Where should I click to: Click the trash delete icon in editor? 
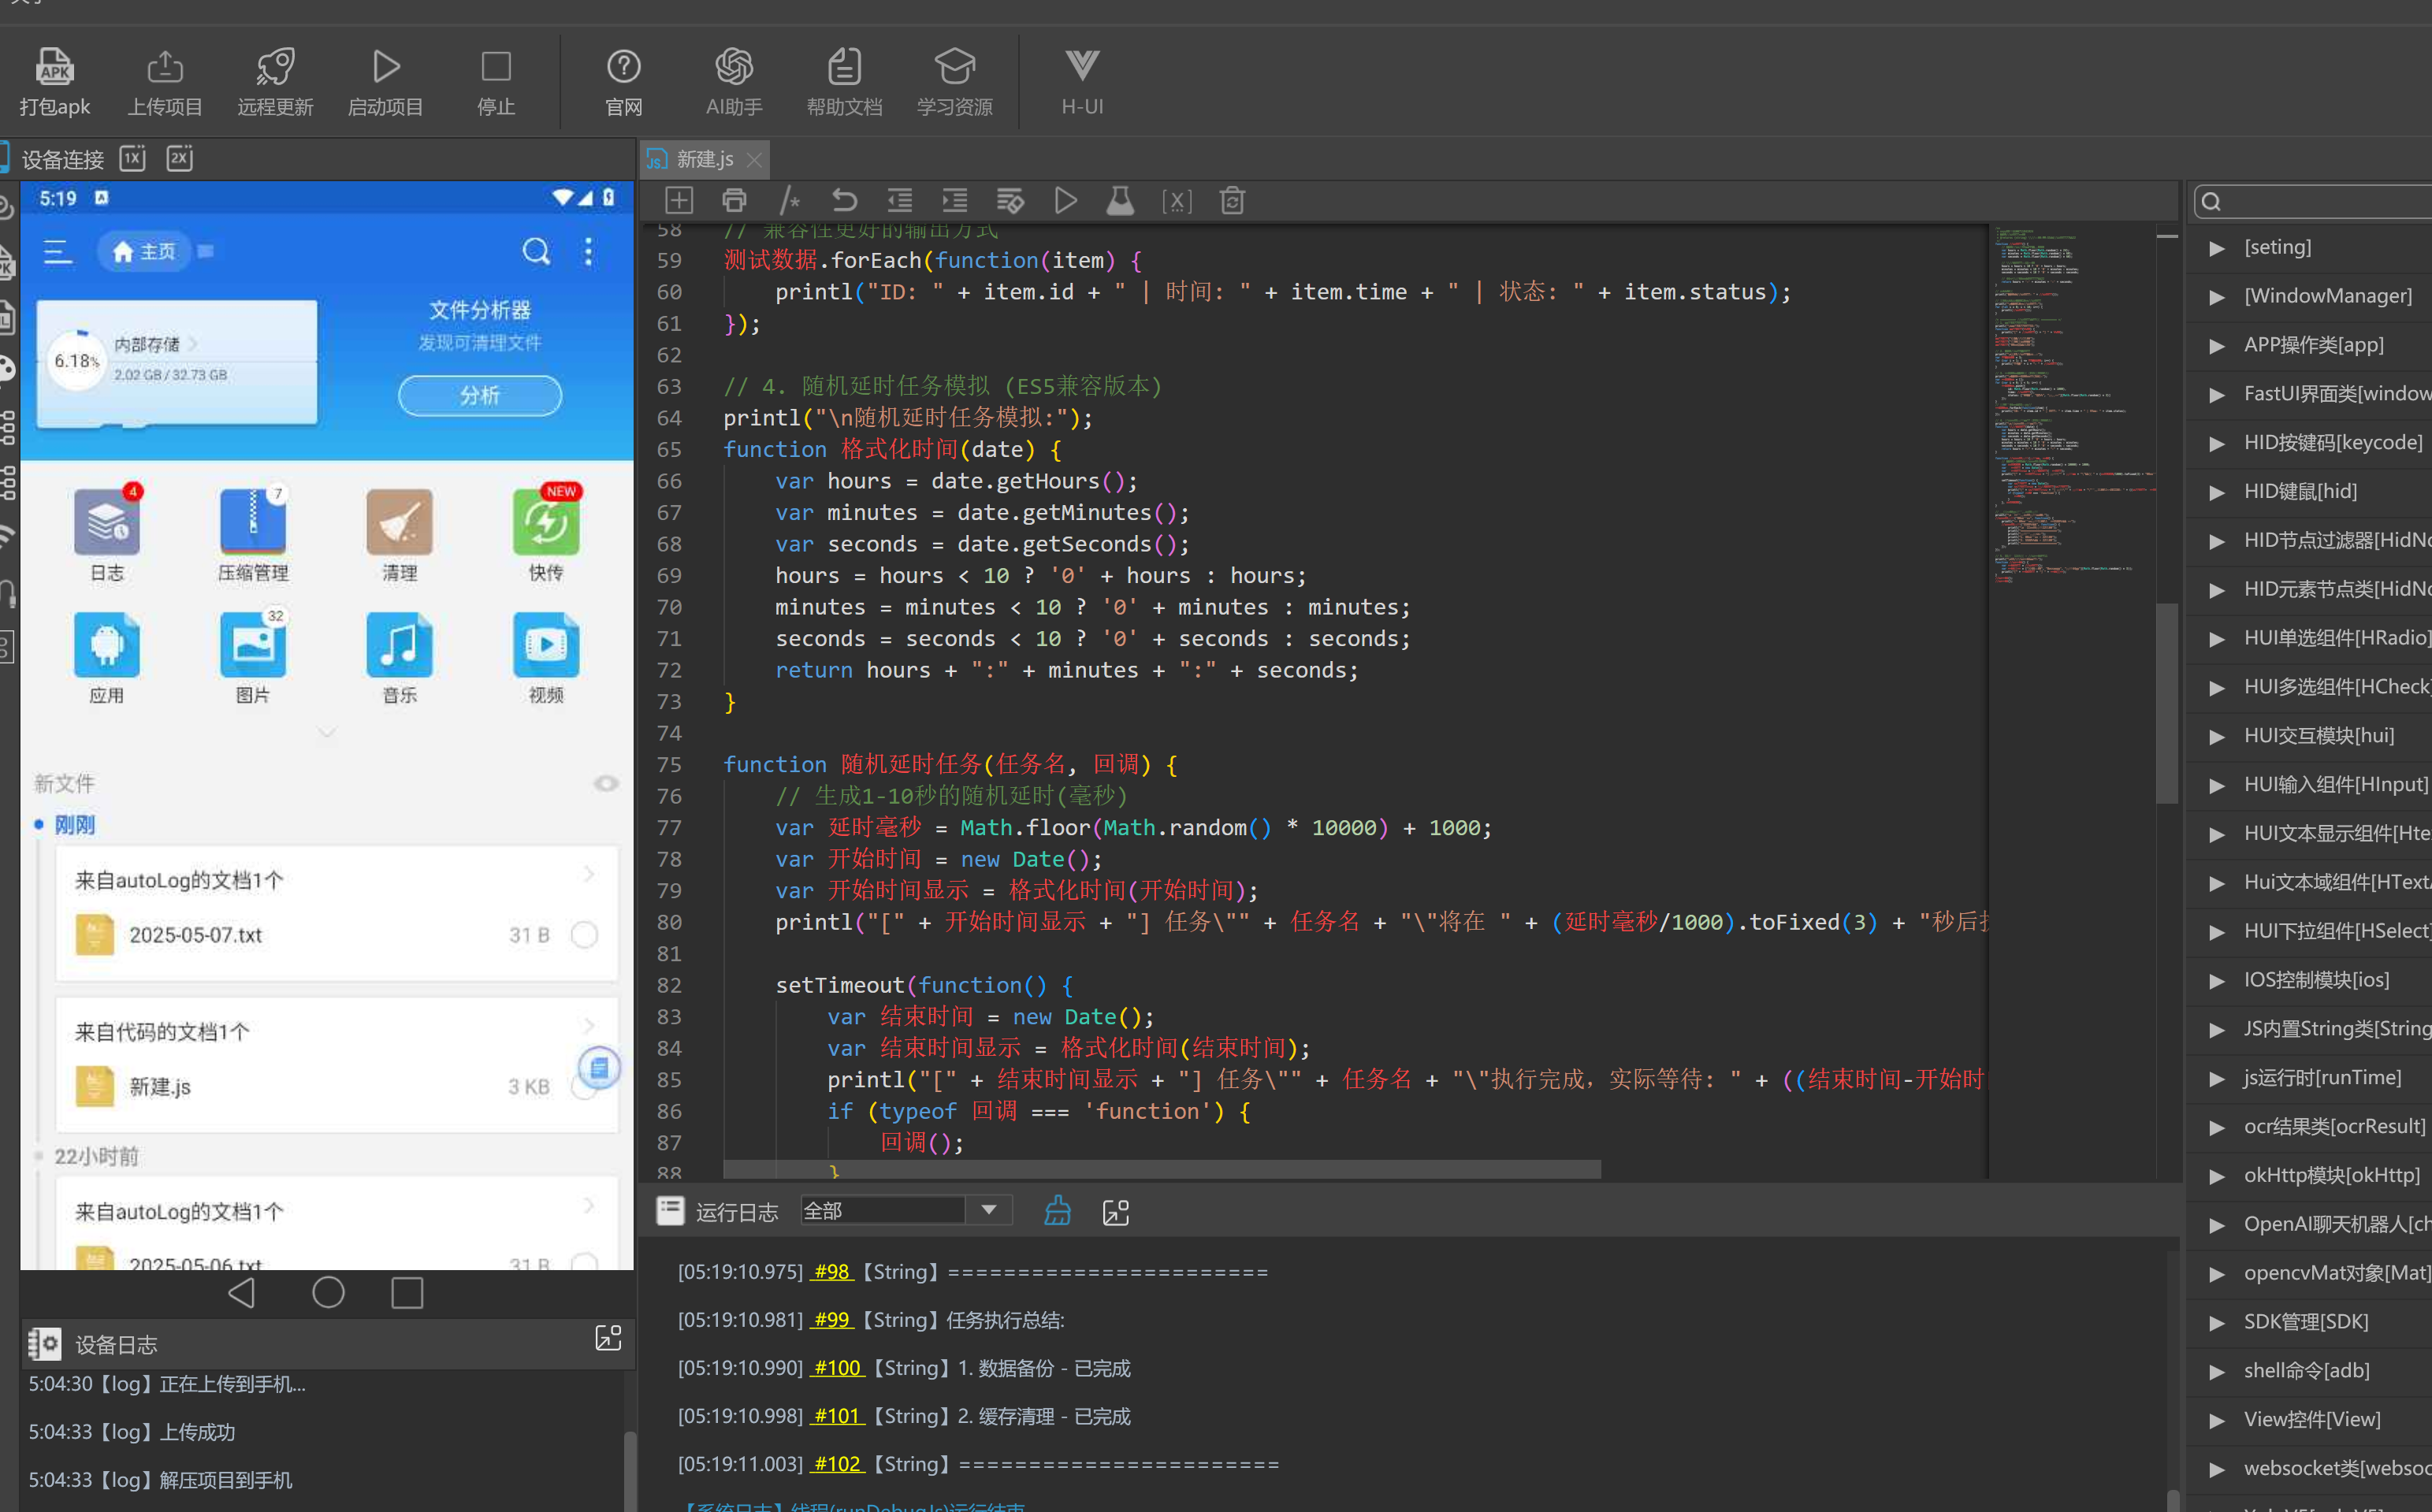[1232, 201]
